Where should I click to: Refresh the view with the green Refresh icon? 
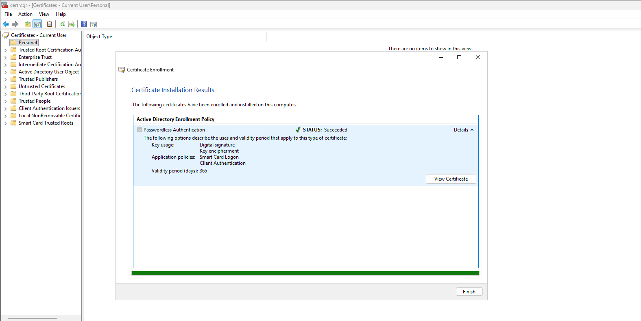63,24
